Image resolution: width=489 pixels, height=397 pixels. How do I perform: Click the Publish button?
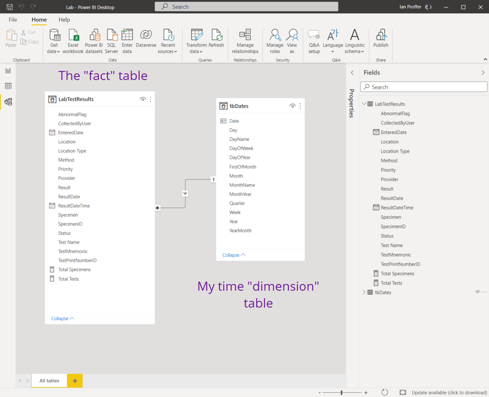coord(381,38)
